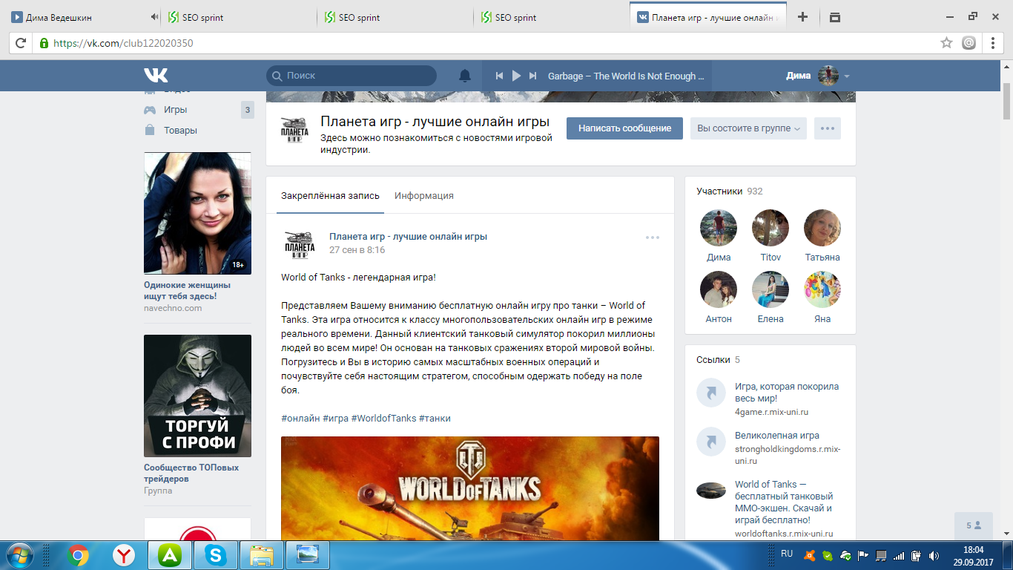
Task: Click member avatar Titov
Action: pos(771,228)
